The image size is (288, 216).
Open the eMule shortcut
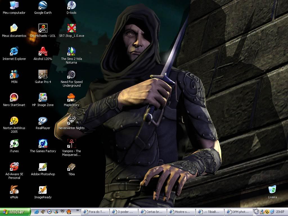coord(14,192)
